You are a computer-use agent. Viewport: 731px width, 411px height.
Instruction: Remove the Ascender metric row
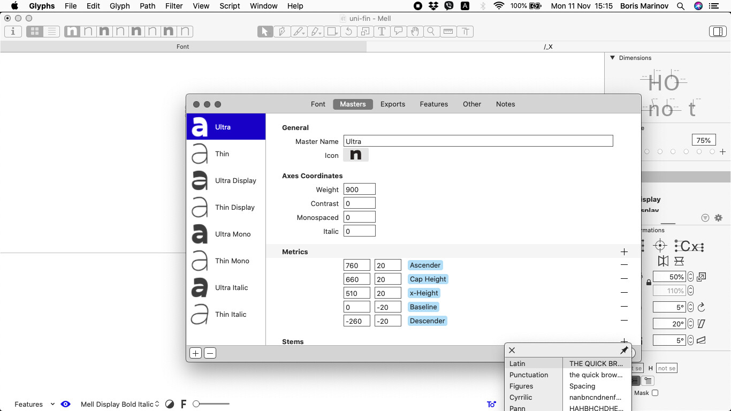(624, 265)
